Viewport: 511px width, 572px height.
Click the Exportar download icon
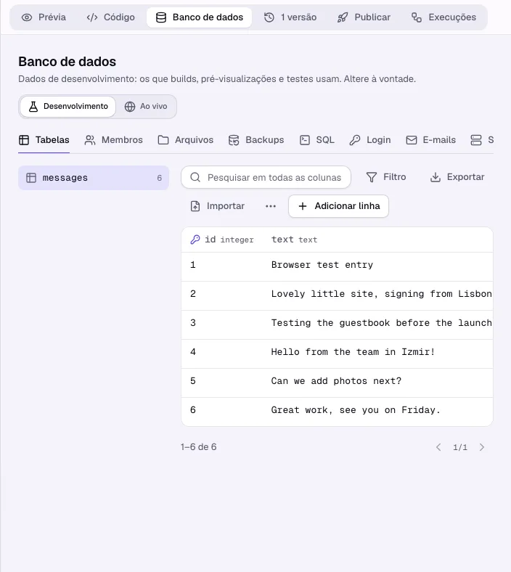436,177
